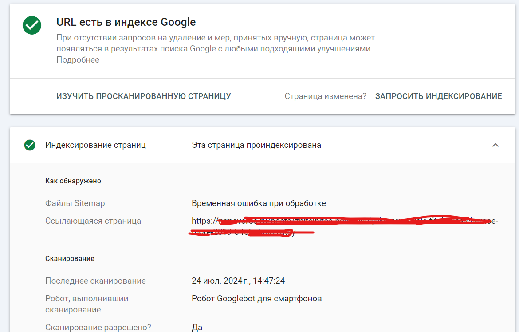Viewport: 519px width, 332px height.
Task: Click Робот Googlebot для смартфонов value
Action: click(x=256, y=299)
